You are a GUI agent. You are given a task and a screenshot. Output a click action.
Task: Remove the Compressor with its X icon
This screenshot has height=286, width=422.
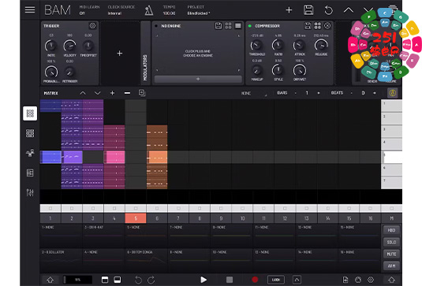click(x=327, y=26)
